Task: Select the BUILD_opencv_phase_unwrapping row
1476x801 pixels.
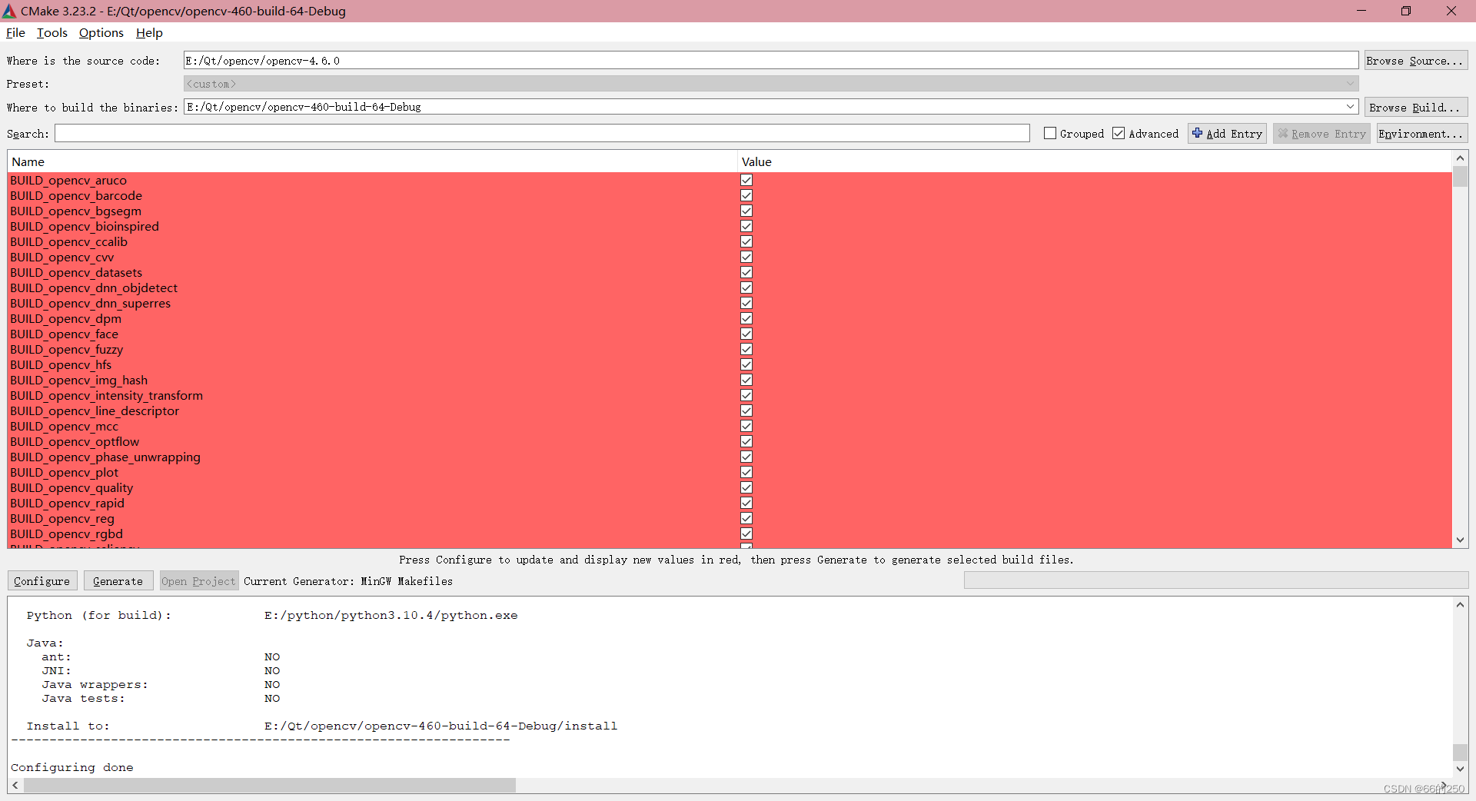Action: click(x=730, y=457)
